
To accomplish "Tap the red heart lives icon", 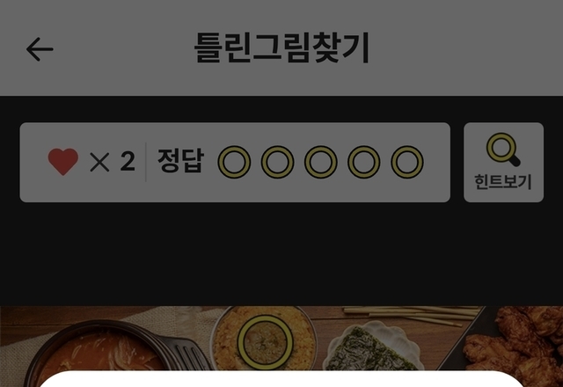I will pyautogui.click(x=63, y=162).
